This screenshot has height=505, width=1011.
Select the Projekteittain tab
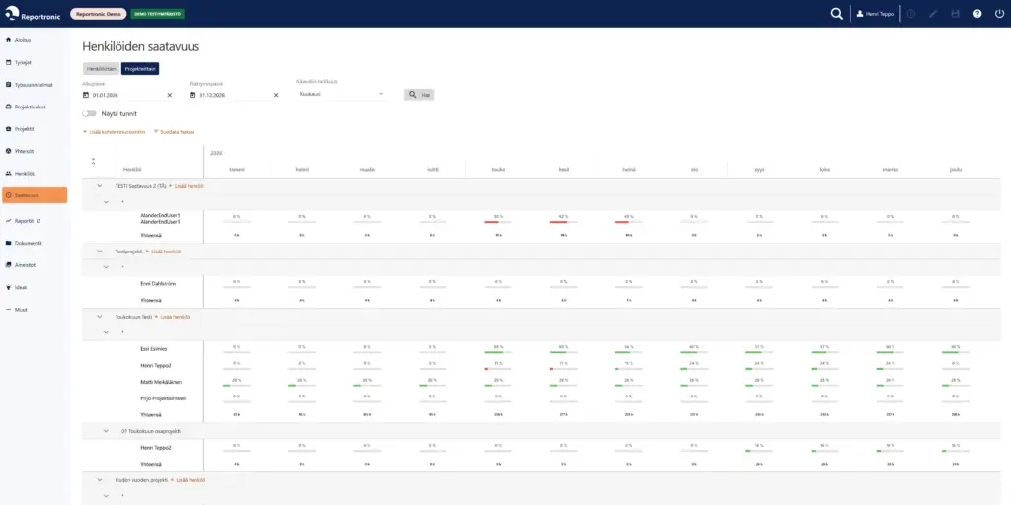pos(140,68)
